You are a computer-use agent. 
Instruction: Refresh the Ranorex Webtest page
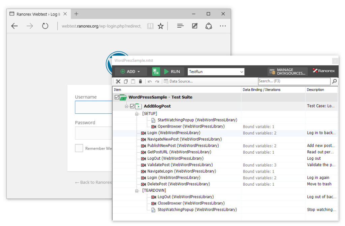[x=45, y=26]
